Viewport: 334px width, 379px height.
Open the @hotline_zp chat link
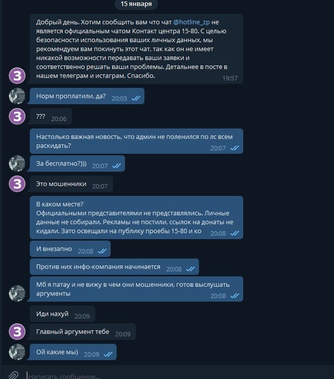click(x=191, y=22)
